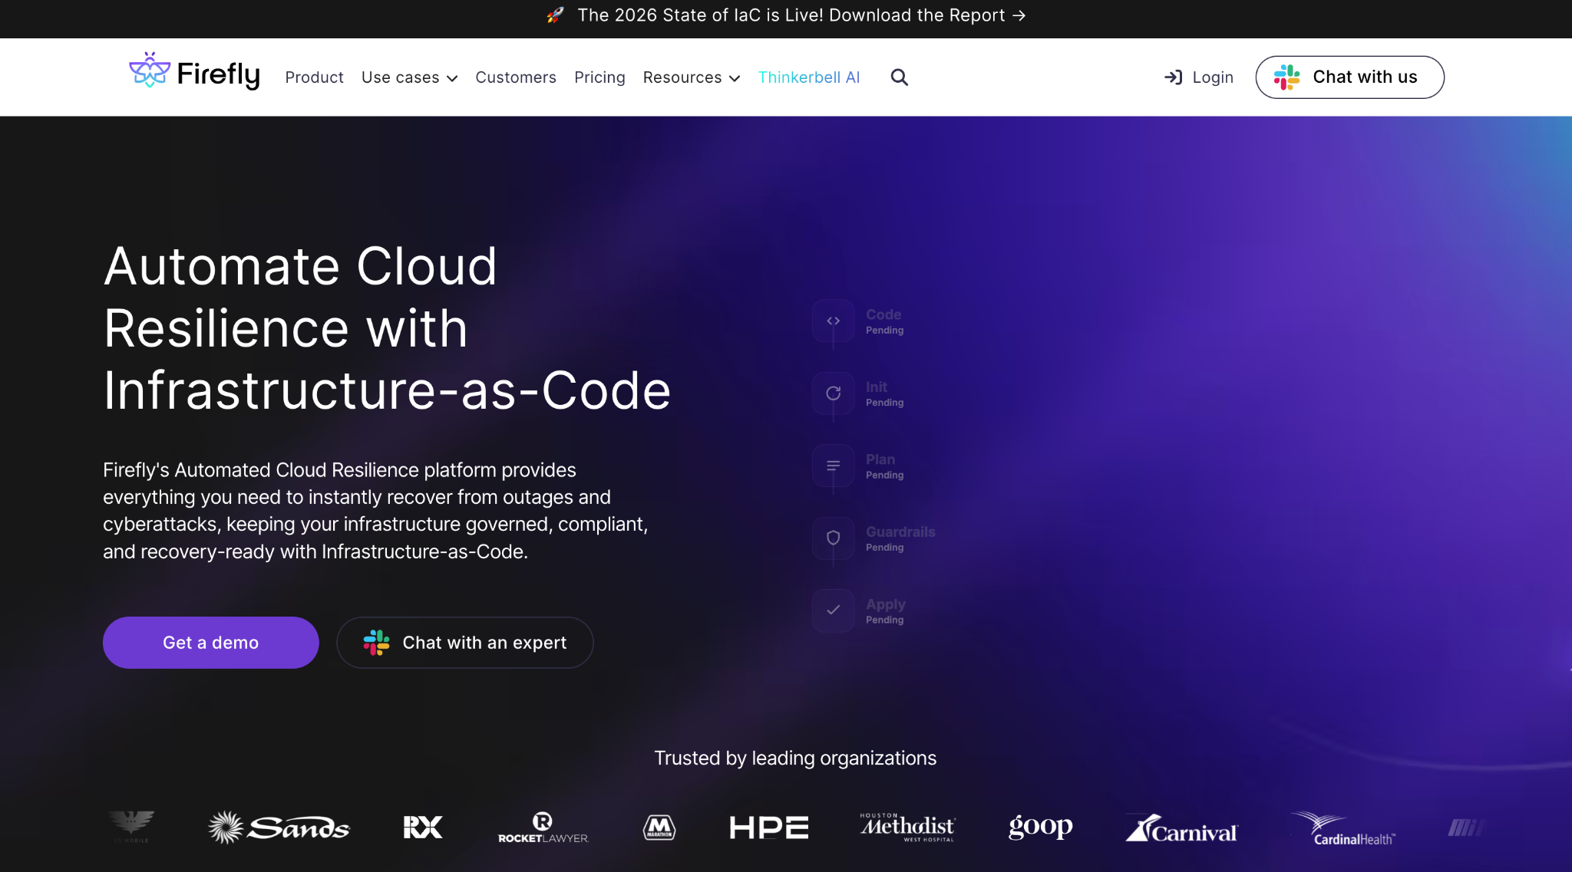
Task: Click the 'Trusted by leading organizations' heading
Action: tap(795, 758)
